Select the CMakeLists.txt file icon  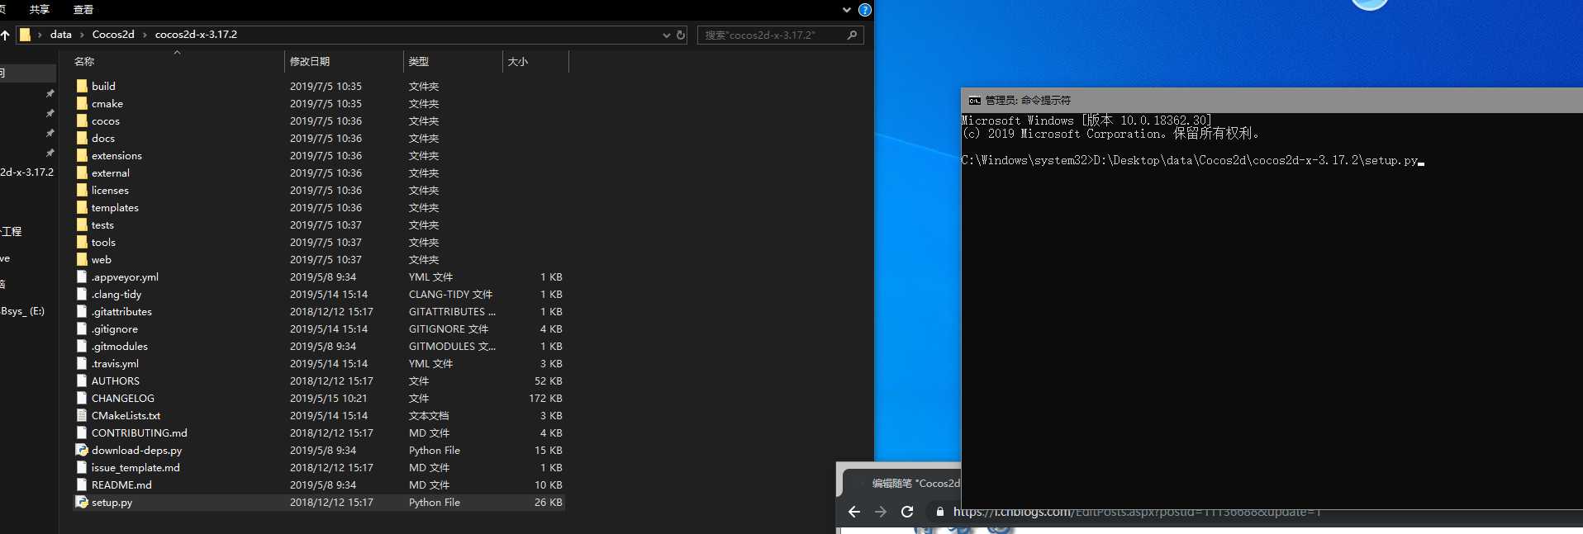tap(82, 415)
